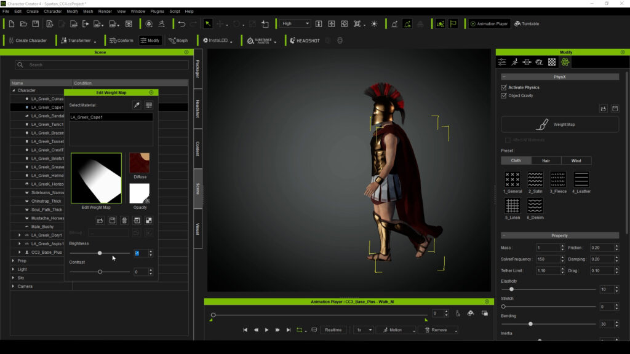This screenshot has width=630, height=354.
Task: Switch to the Content side tab
Action: [197, 149]
